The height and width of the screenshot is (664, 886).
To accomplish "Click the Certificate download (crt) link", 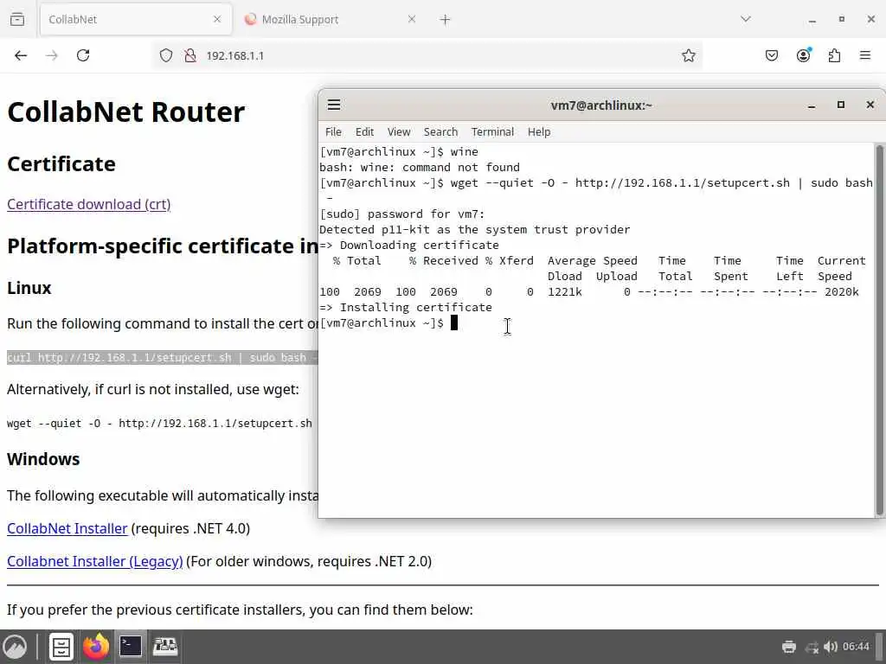I will (89, 204).
